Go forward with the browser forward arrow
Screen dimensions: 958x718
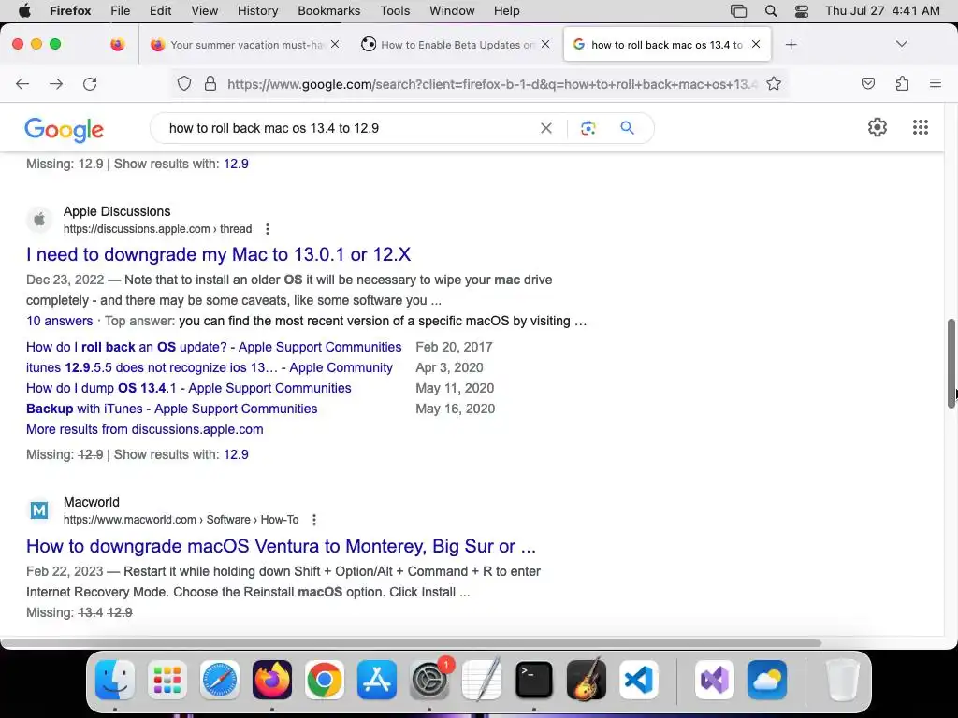click(56, 83)
